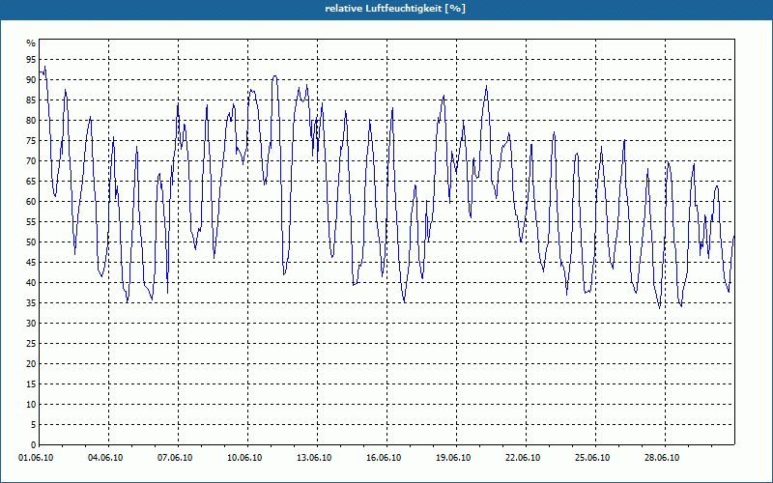
Task: Select the y-axis value 55
Action: click(x=31, y=222)
